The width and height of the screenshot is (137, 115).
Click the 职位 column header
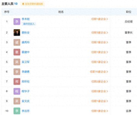click(x=129, y=12)
